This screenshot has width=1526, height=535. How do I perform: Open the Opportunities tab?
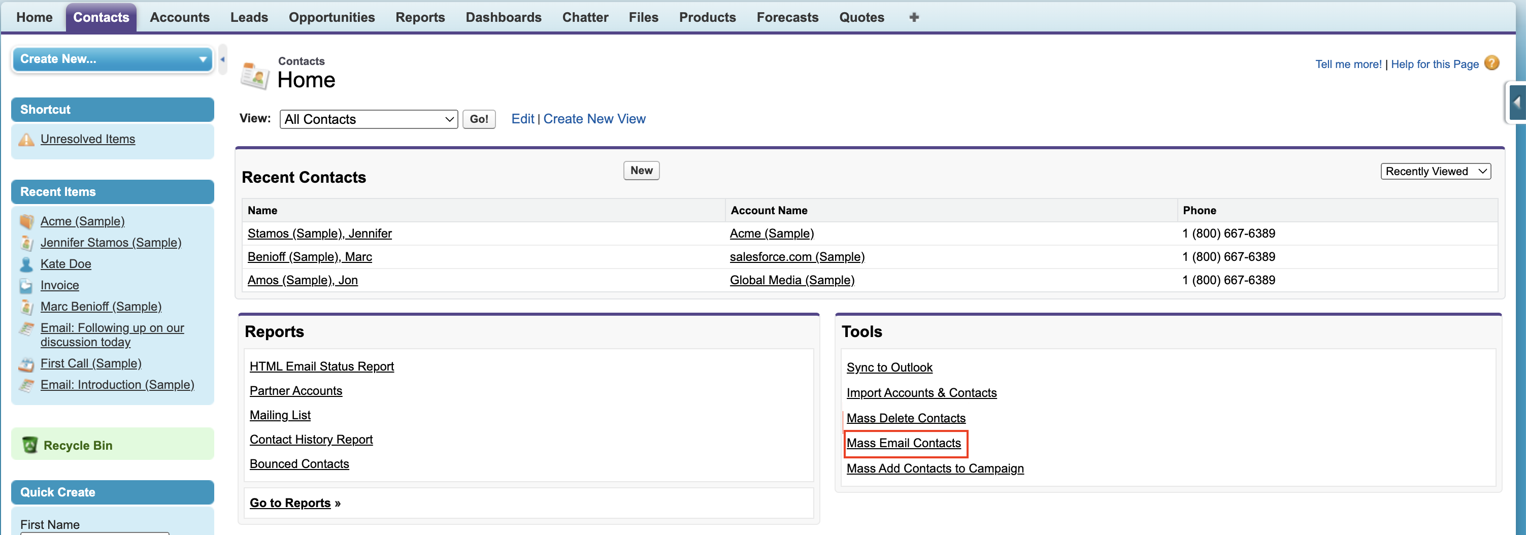coord(331,17)
